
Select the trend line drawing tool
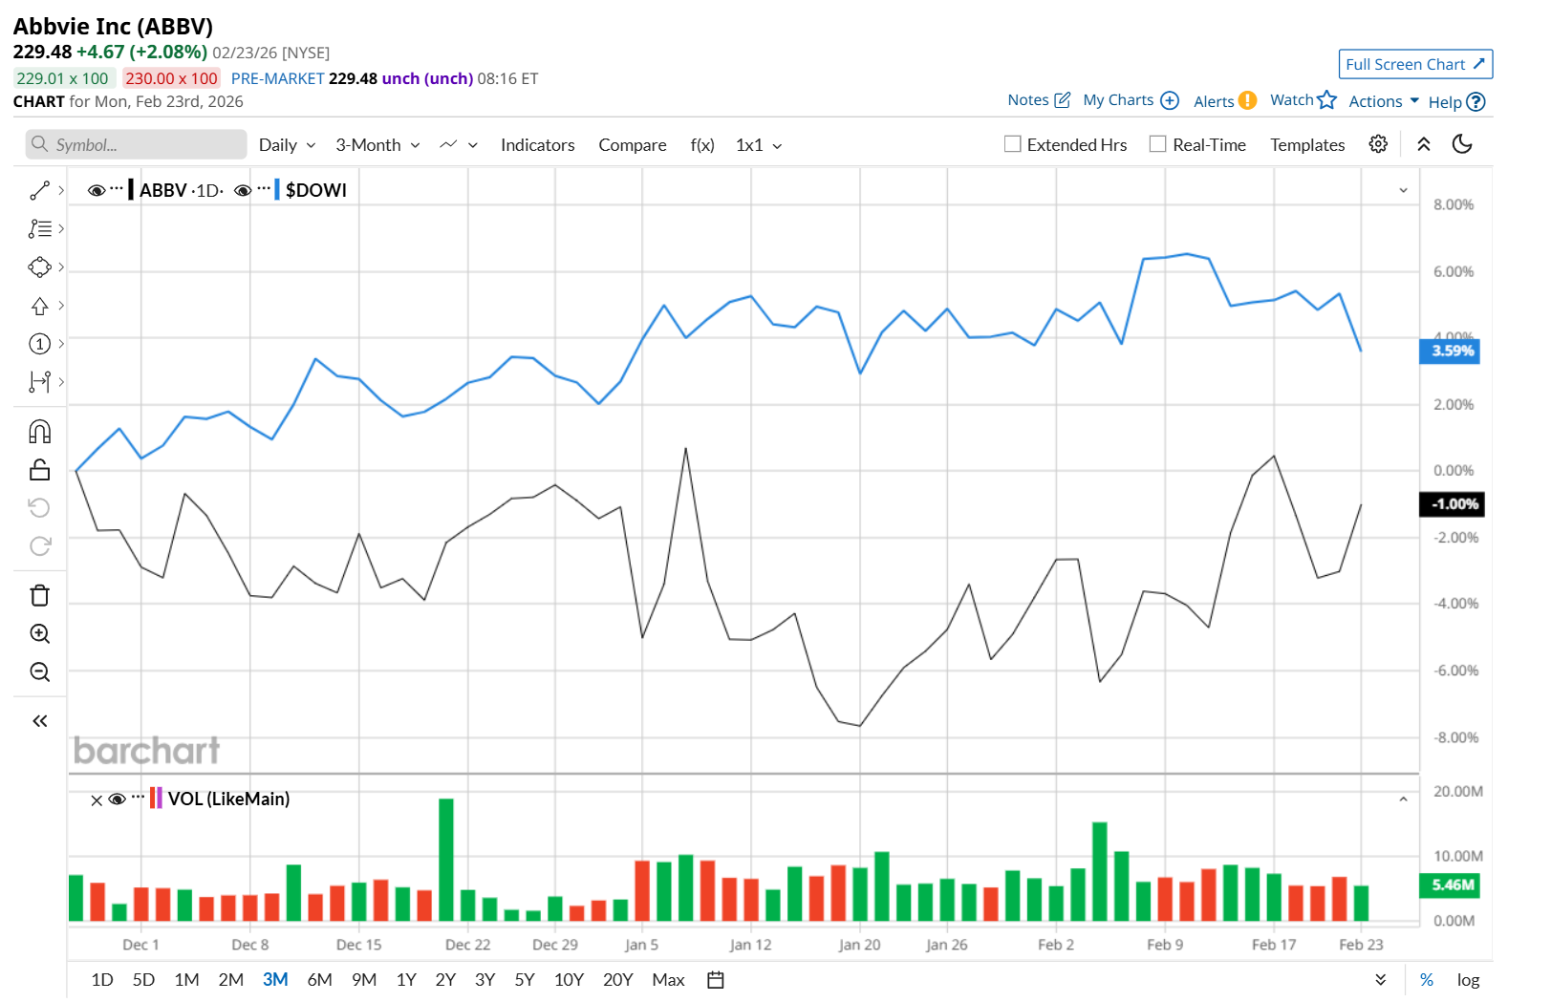39,191
